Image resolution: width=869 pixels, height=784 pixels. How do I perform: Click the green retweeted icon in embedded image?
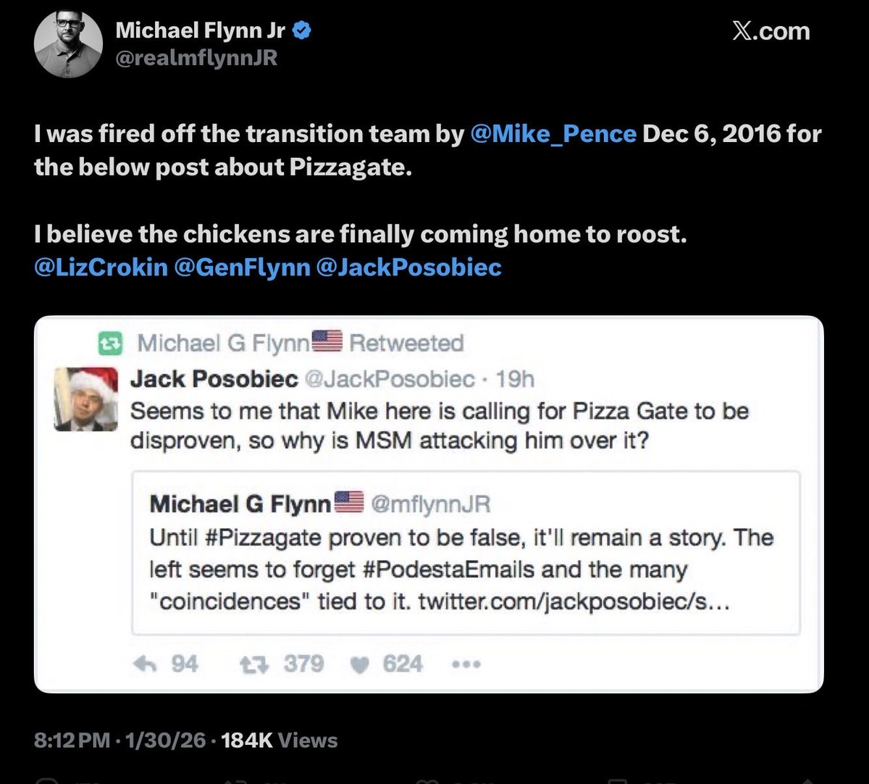click(x=112, y=343)
